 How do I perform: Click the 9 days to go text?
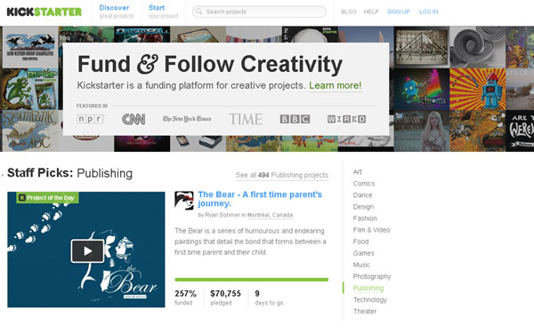269,297
